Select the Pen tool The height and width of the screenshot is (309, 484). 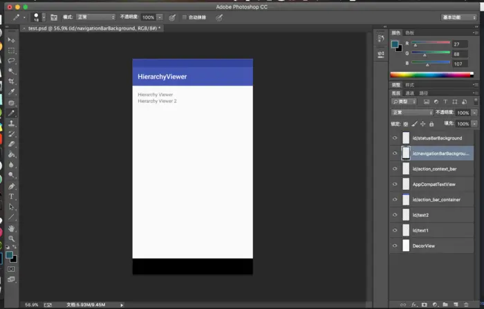point(12,186)
